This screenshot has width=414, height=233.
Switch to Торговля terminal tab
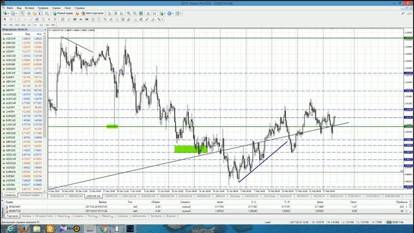click(x=12, y=216)
